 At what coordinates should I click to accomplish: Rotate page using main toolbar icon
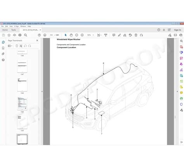pyautogui.click(x=141, y=35)
